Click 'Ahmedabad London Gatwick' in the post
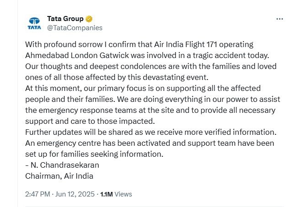Screen dimensions: 291x207 (x=66, y=56)
